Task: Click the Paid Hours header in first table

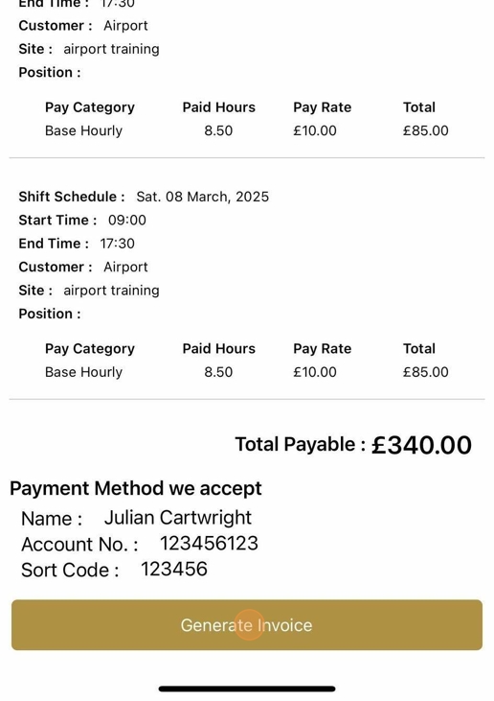Action: tap(218, 107)
